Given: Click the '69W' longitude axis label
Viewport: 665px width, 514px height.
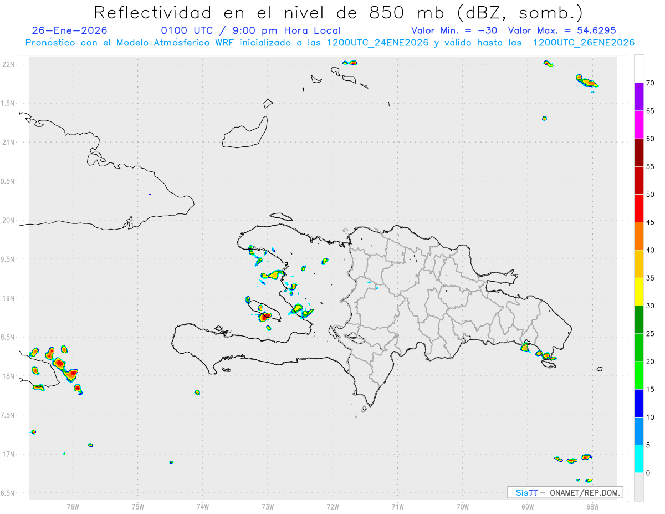Looking at the screenshot, I should tap(528, 506).
